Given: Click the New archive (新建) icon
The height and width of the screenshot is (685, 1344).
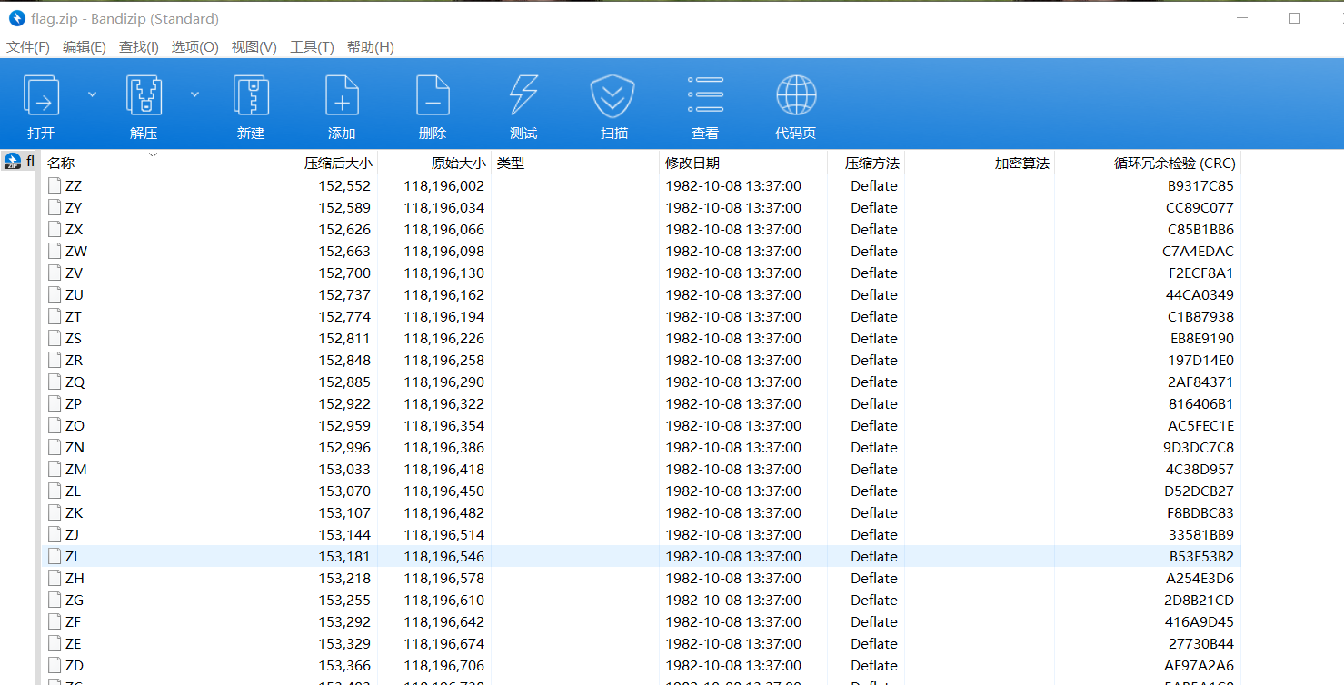Looking at the screenshot, I should click(251, 94).
